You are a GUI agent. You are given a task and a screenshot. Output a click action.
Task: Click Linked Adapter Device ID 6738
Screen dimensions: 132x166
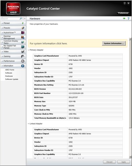pos(70,138)
